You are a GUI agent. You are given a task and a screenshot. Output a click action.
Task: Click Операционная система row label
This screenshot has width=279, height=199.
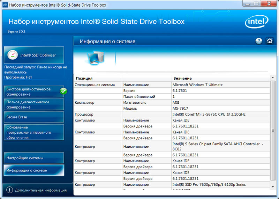[x=95, y=85]
